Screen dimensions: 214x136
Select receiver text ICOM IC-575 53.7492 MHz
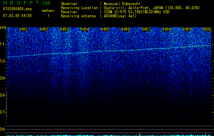136,12
